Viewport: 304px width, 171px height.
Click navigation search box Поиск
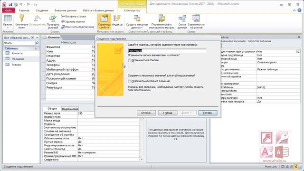19,43
